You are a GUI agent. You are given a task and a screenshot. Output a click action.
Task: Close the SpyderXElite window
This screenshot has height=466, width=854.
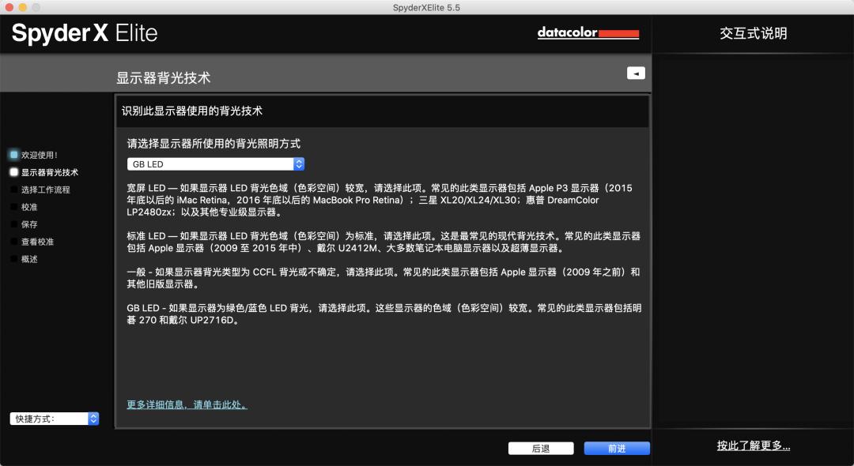click(x=9, y=7)
